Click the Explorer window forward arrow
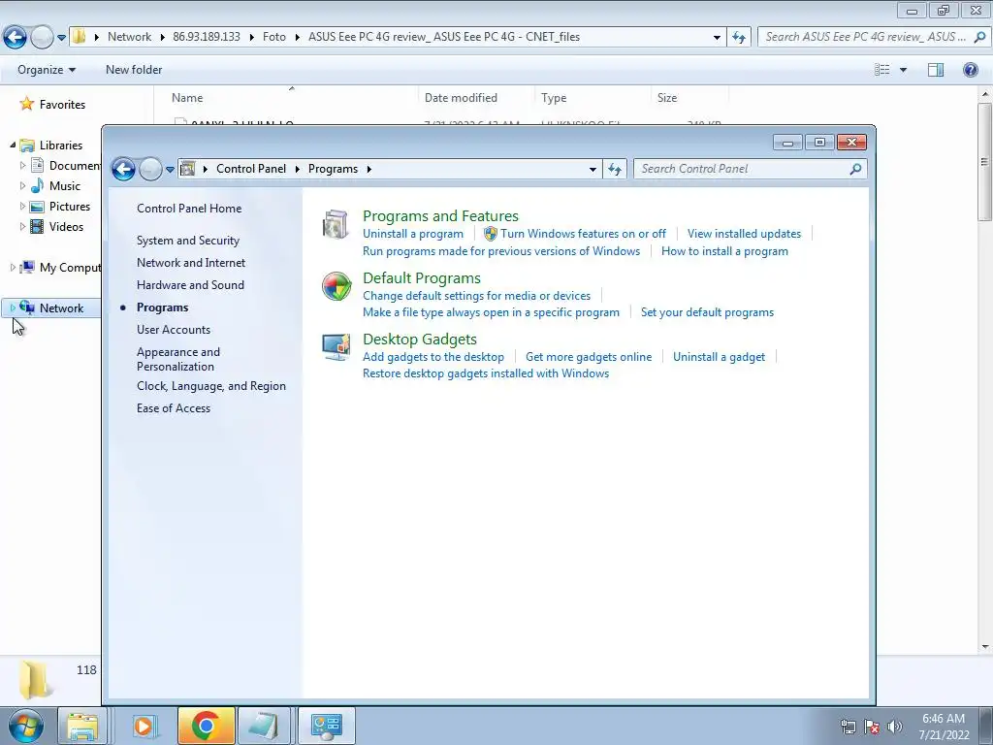This screenshot has height=745, width=993. click(x=42, y=38)
